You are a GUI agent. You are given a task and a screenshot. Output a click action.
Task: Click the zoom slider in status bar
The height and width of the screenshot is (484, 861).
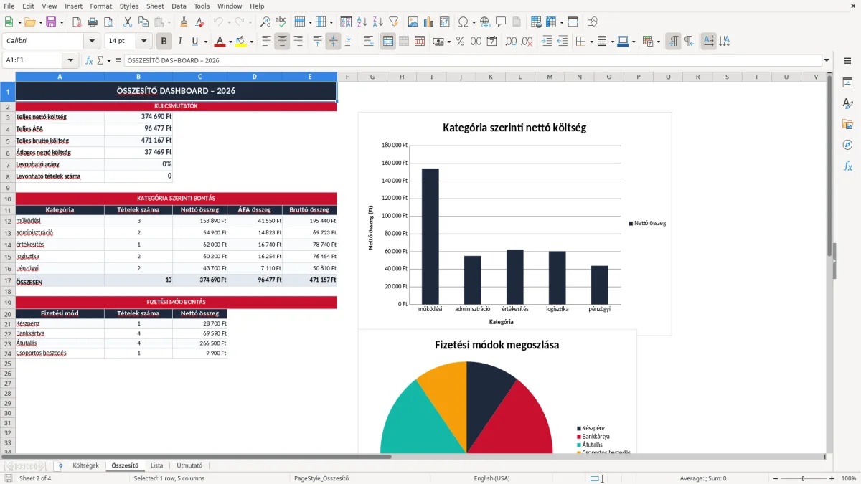pyautogui.click(x=802, y=478)
